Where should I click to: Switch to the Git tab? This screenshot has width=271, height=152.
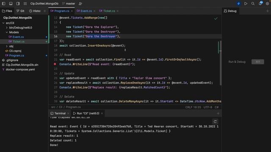tap(20, 11)
